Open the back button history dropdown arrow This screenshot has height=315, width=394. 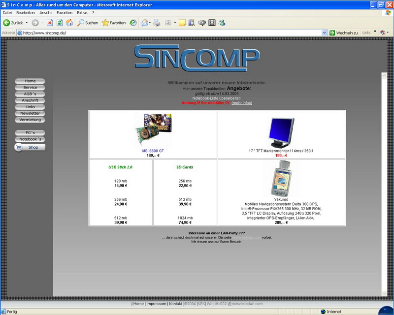pyautogui.click(x=27, y=23)
